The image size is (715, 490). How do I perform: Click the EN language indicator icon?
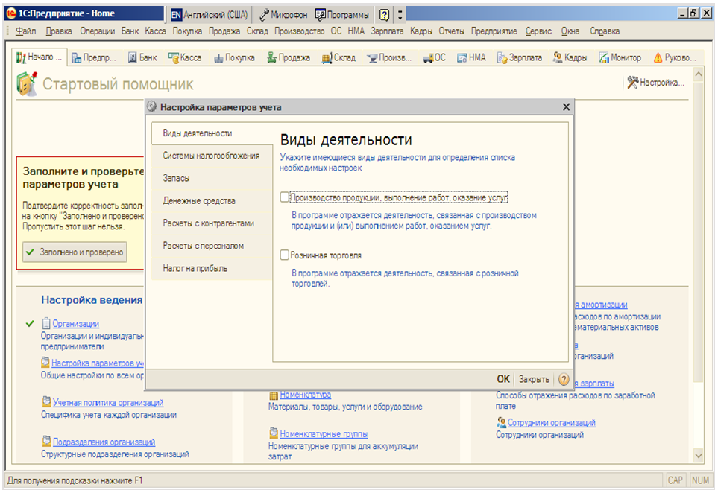click(x=176, y=15)
